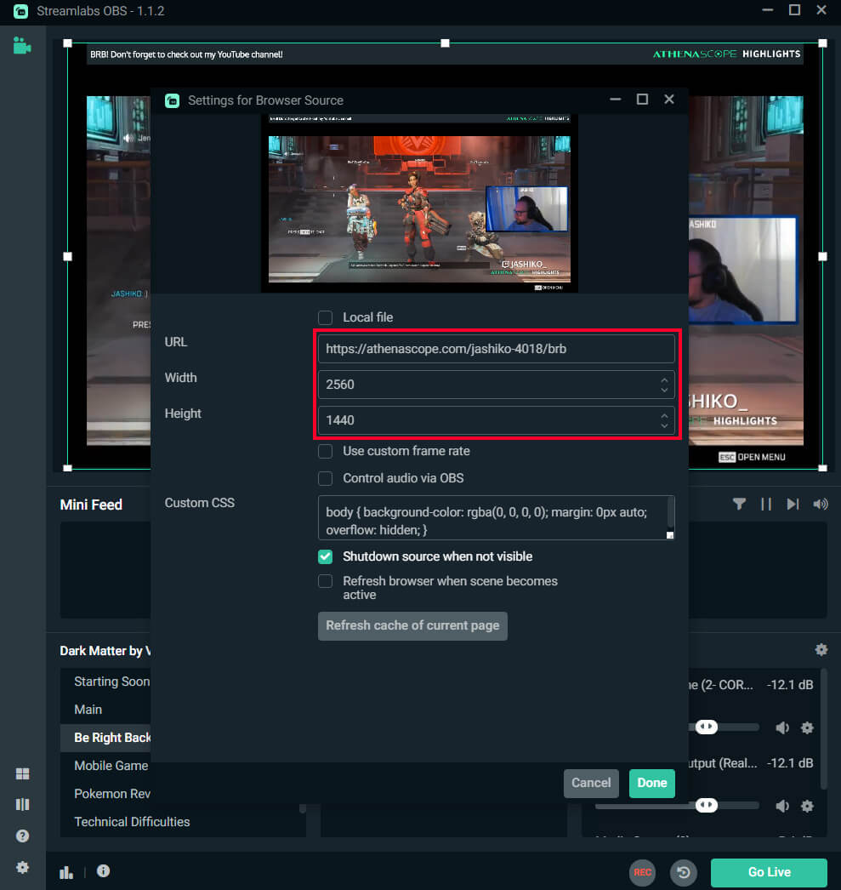Click the Height value field

(x=497, y=420)
